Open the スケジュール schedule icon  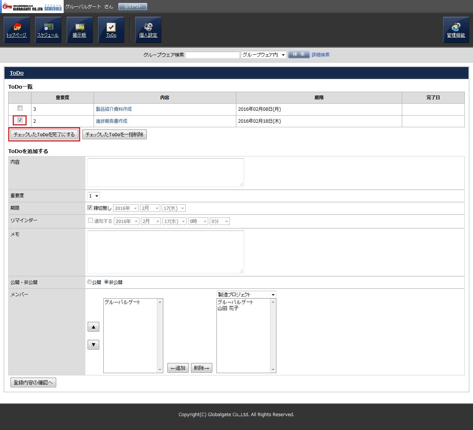point(48,30)
